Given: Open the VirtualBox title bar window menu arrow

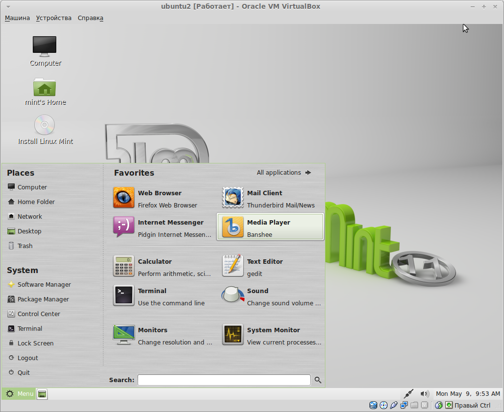Looking at the screenshot, I should pos(8,6).
